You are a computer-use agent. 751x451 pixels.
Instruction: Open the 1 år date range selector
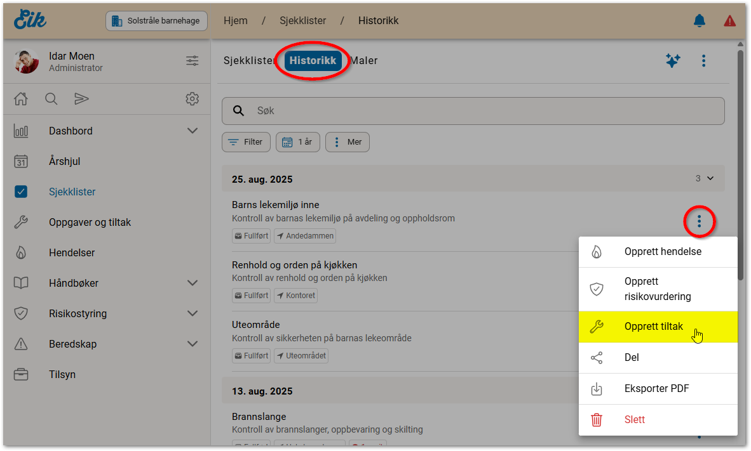click(x=298, y=142)
